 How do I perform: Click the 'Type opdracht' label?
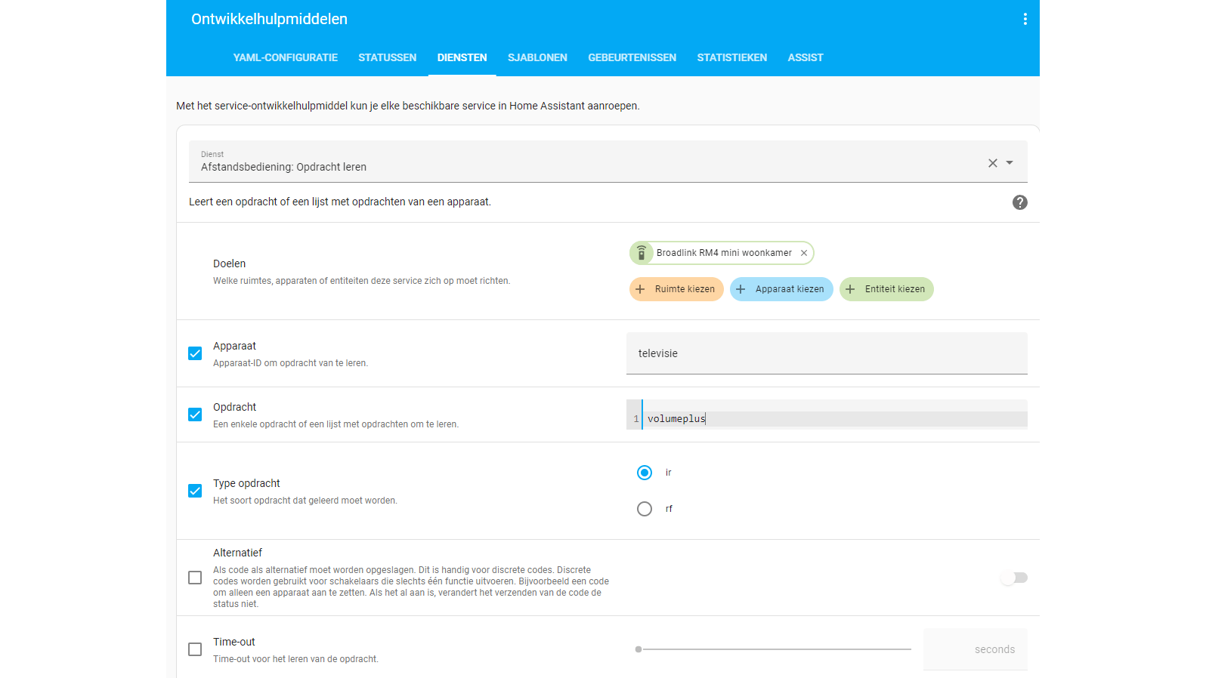[x=246, y=483]
